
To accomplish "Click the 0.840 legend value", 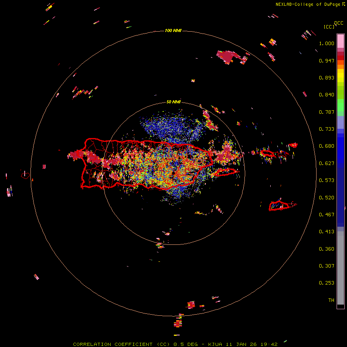I will coord(327,95).
